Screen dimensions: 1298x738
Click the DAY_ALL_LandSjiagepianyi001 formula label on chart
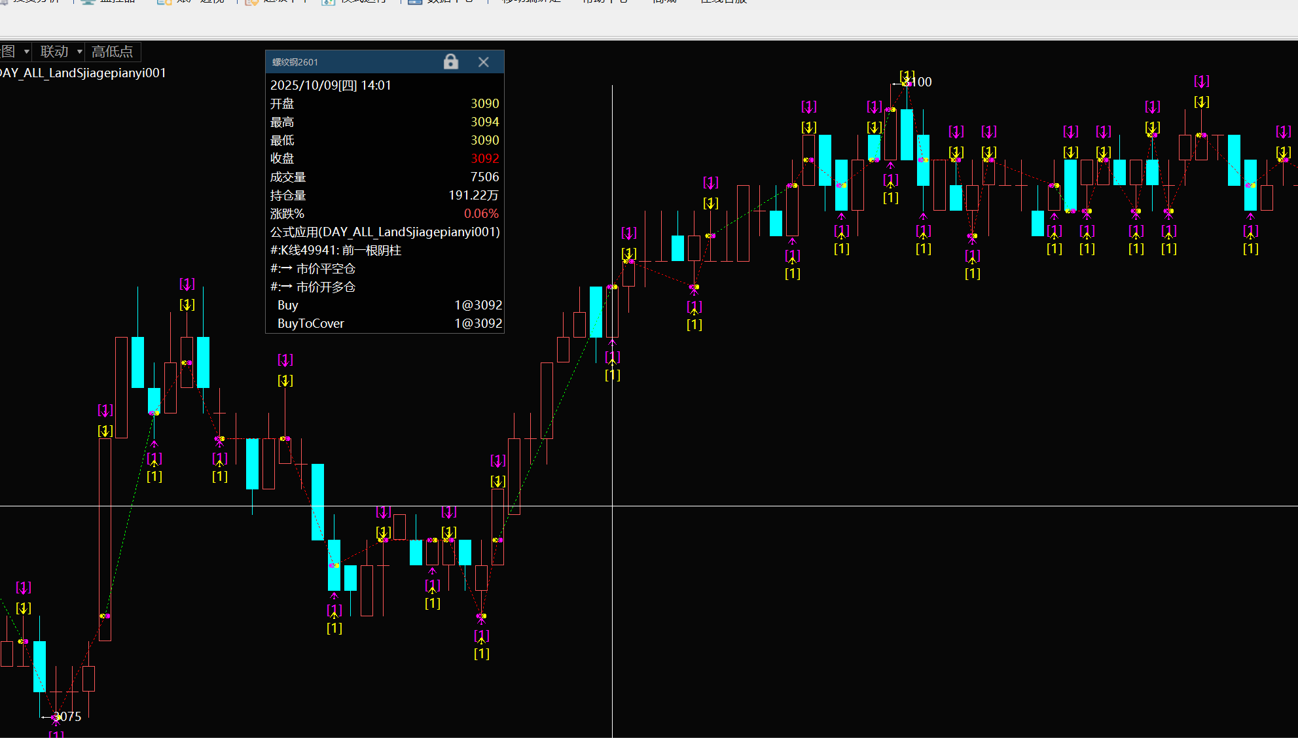[83, 73]
